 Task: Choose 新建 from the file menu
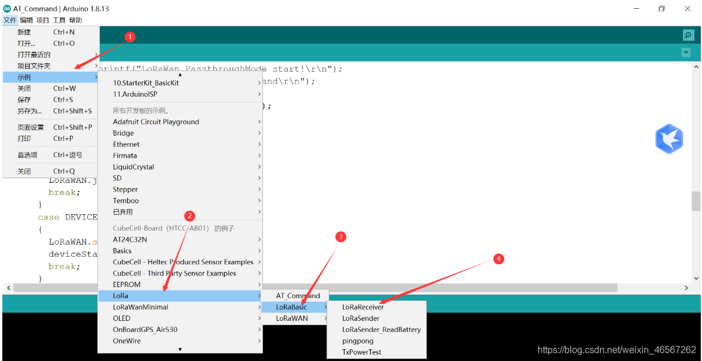pos(51,32)
